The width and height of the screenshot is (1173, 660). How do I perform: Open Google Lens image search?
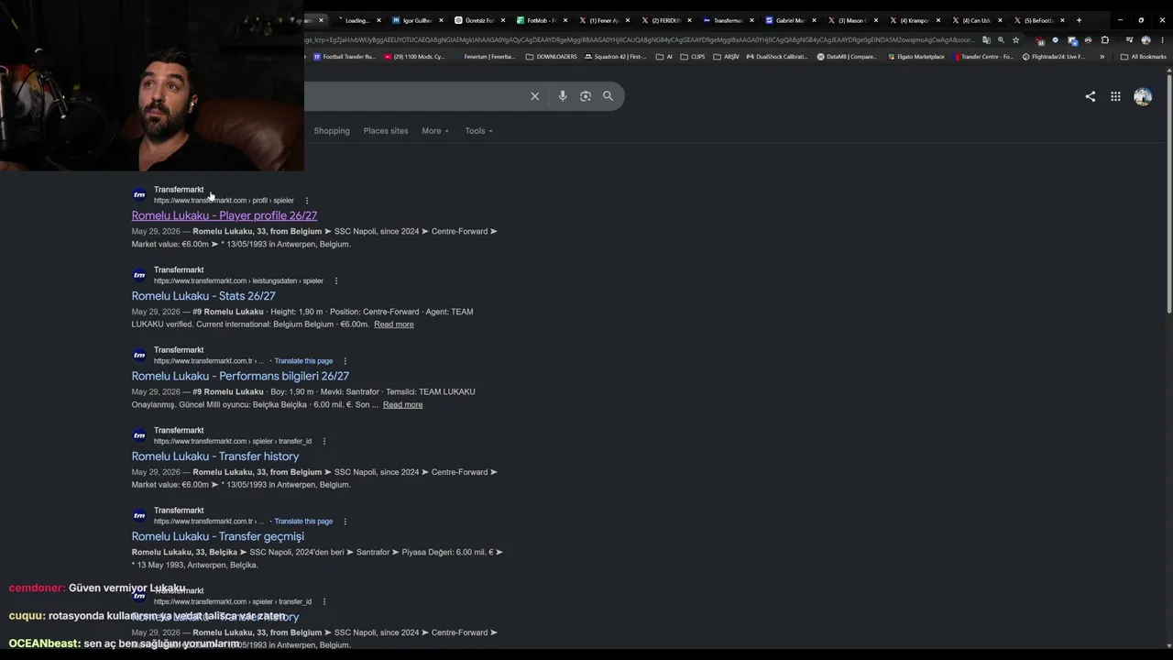[x=586, y=96]
